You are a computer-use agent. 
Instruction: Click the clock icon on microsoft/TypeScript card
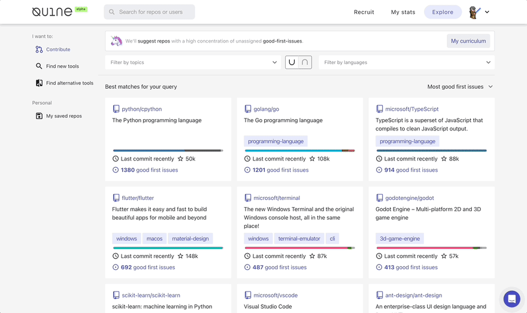378,159
